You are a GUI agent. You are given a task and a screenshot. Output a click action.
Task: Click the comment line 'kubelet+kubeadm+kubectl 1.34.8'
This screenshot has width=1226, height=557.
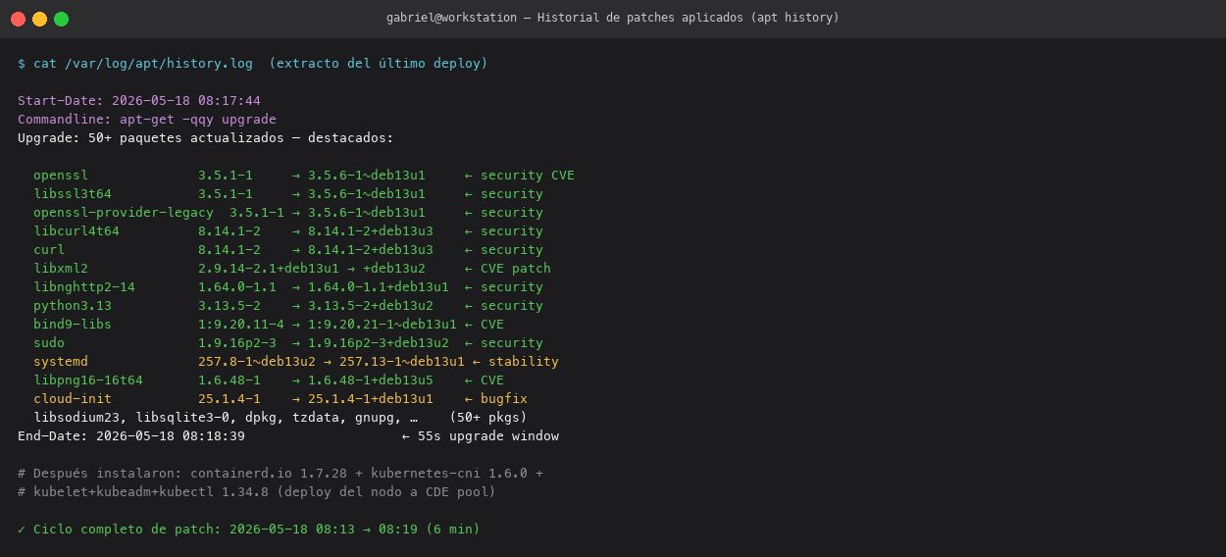pos(257,492)
